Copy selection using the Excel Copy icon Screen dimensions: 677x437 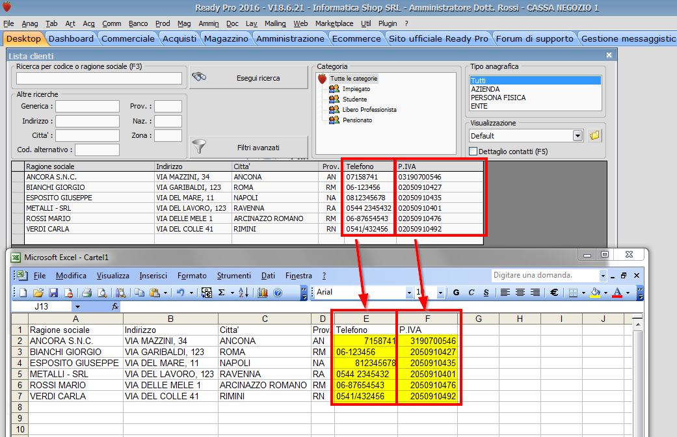click(x=139, y=293)
